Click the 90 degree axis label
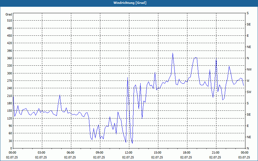This screenshot has width=258, height=161. click(10, 126)
